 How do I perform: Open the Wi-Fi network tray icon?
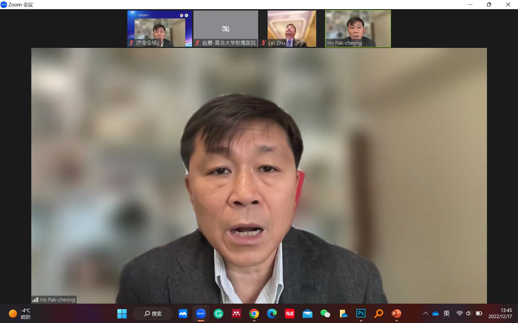pyautogui.click(x=459, y=313)
